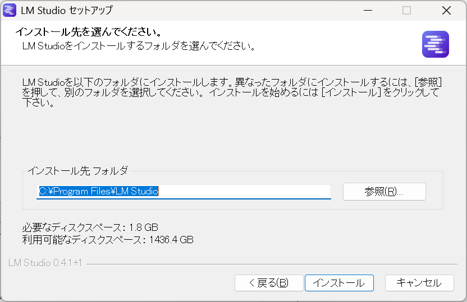Click the インストール先 フォルダ group label
Image resolution: width=467 pixels, height=302 pixels.
[77, 170]
